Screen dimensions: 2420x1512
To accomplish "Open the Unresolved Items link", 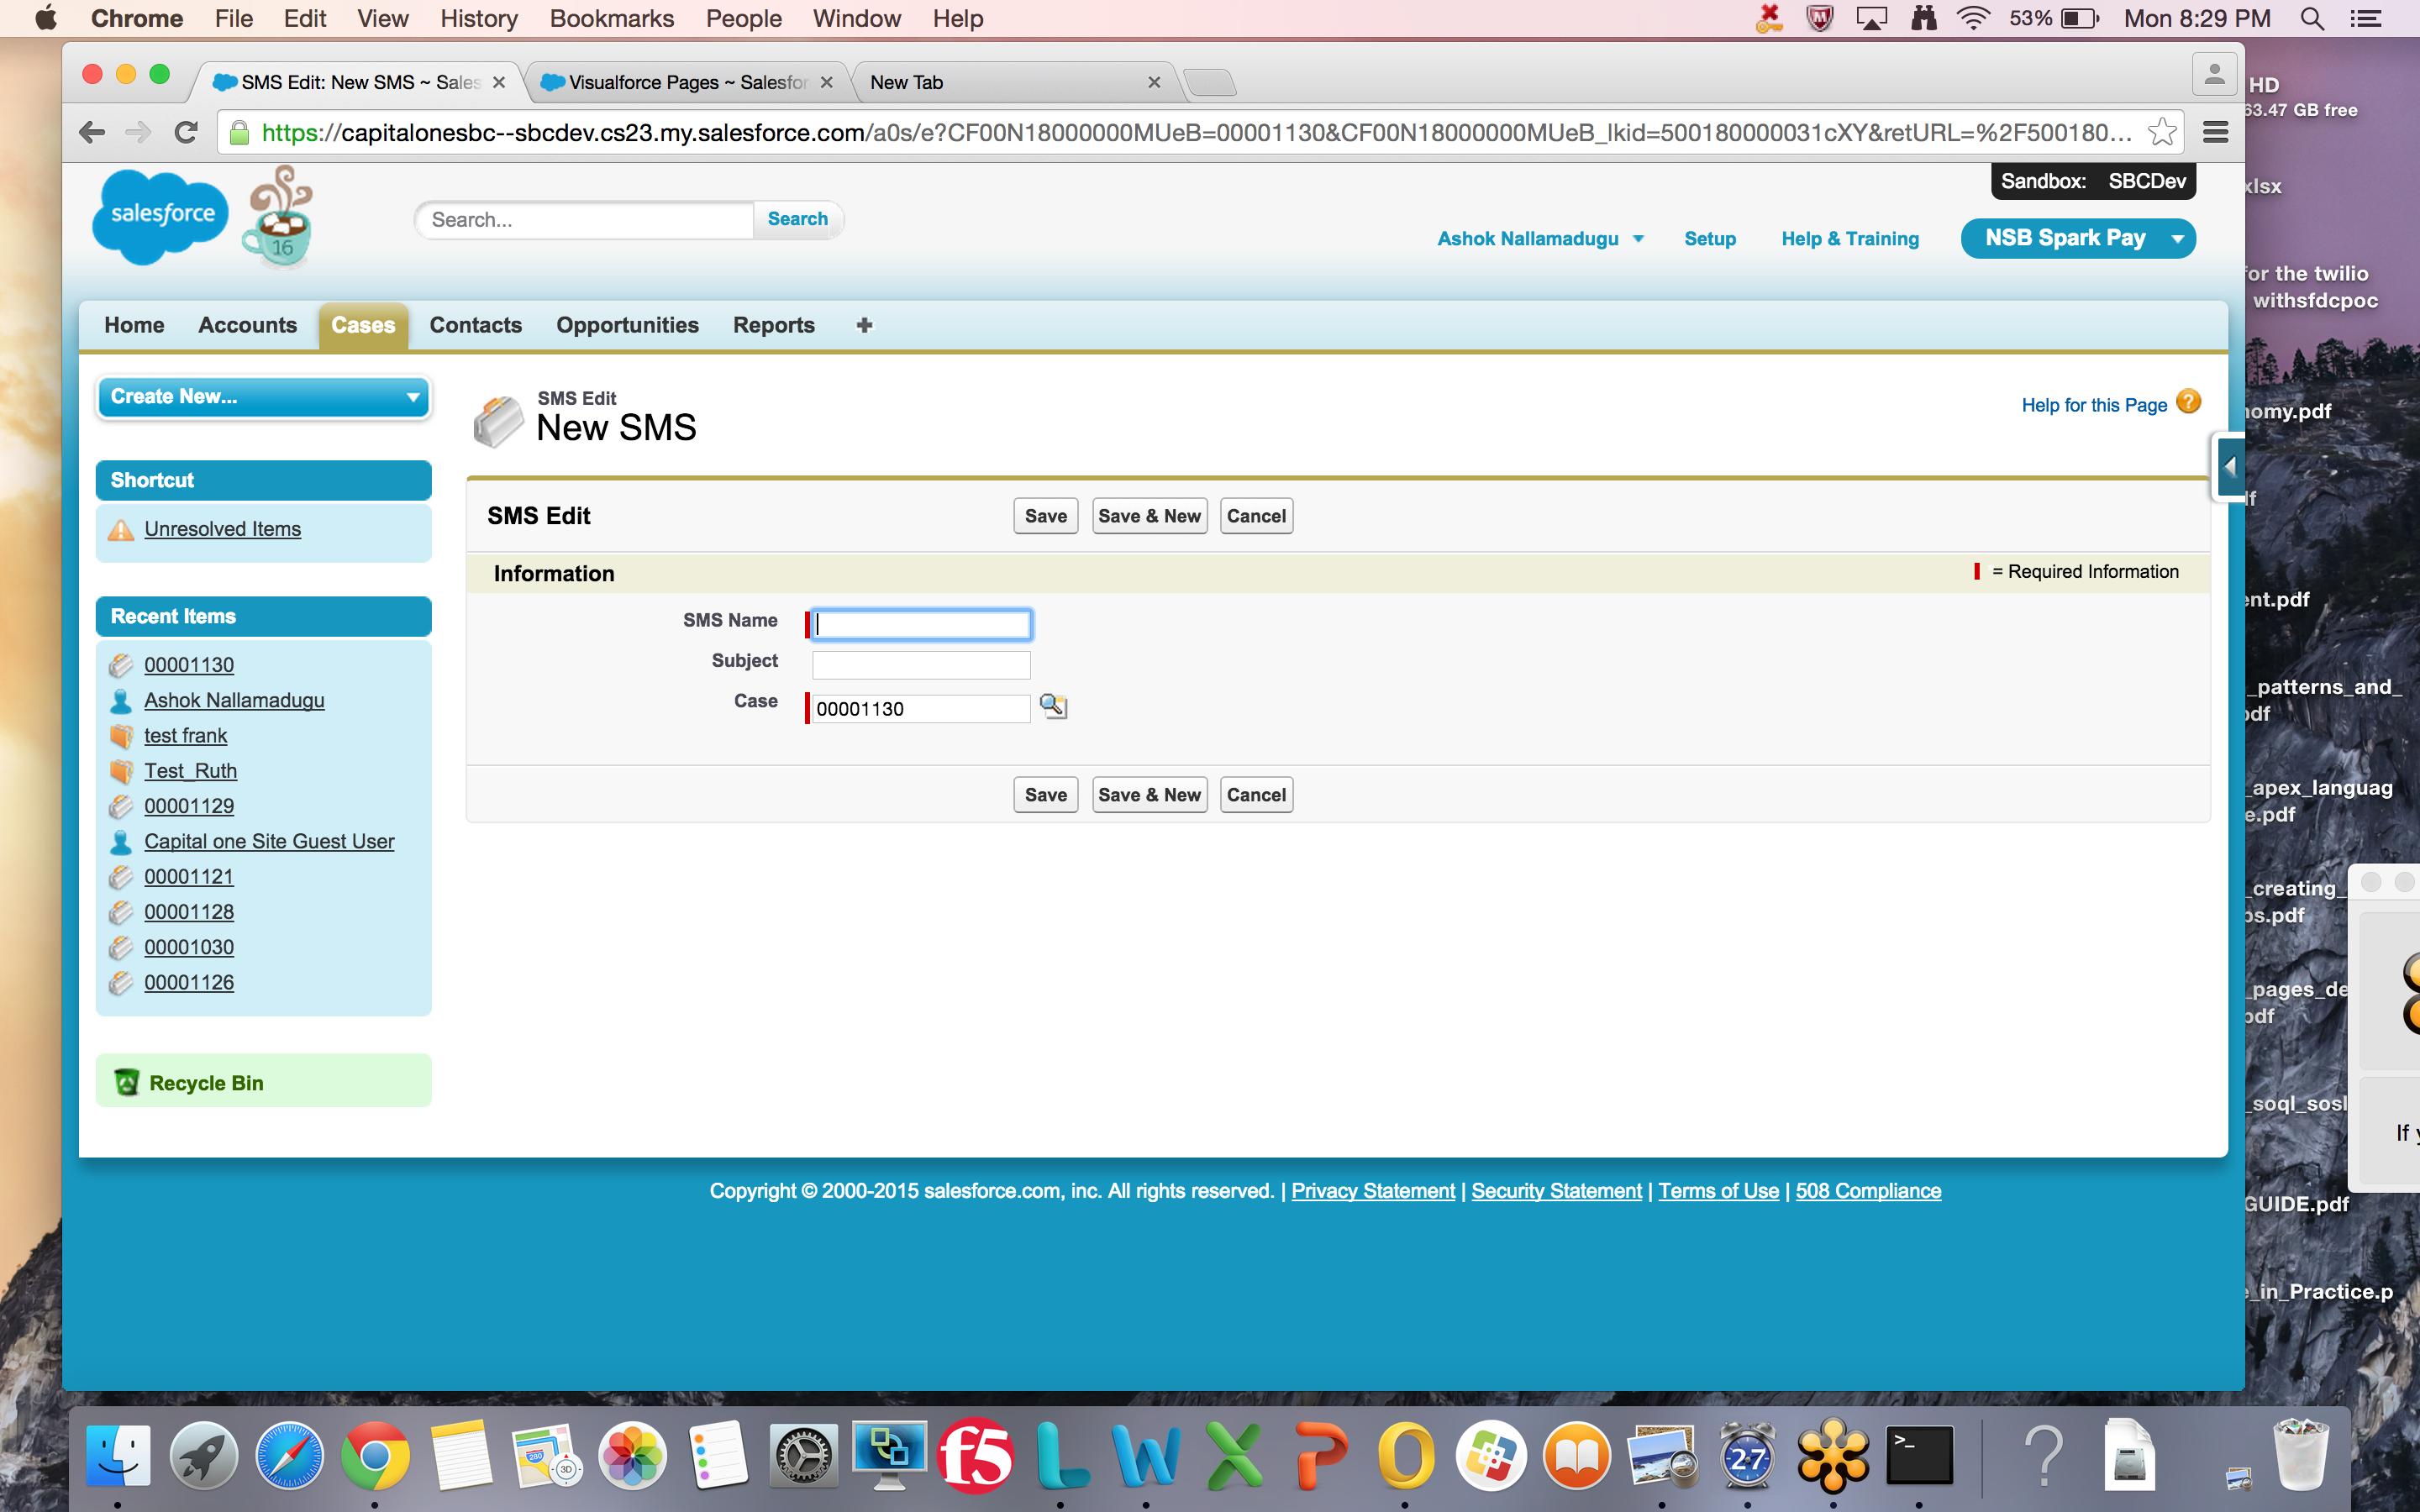I will pos(222,529).
